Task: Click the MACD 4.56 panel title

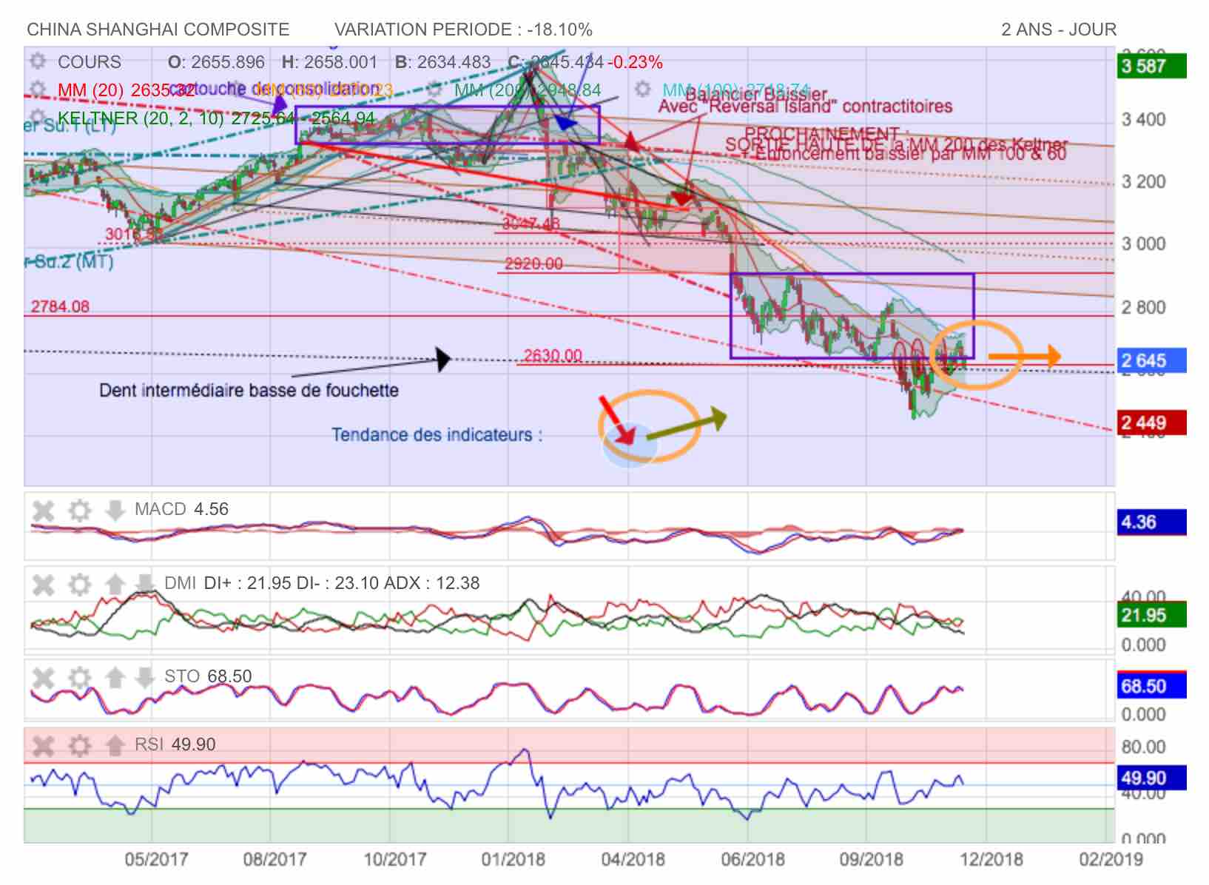Action: (x=181, y=509)
